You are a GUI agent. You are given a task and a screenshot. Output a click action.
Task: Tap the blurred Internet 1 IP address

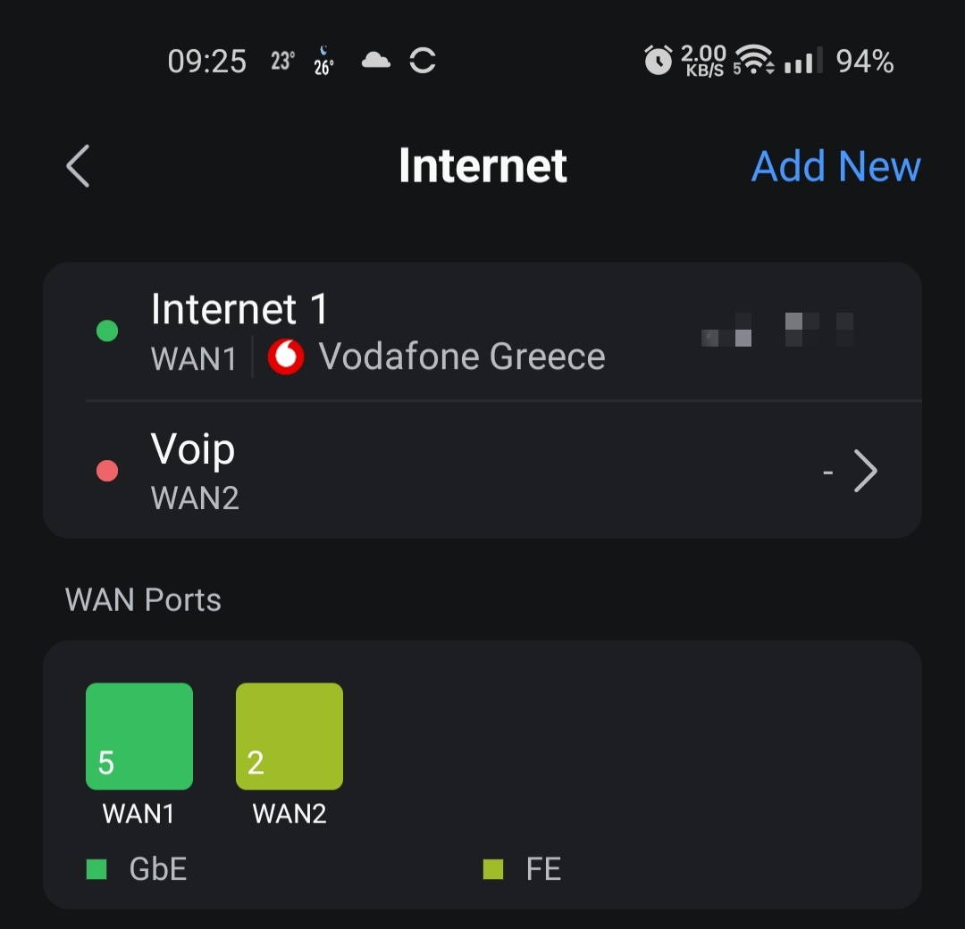[777, 330]
